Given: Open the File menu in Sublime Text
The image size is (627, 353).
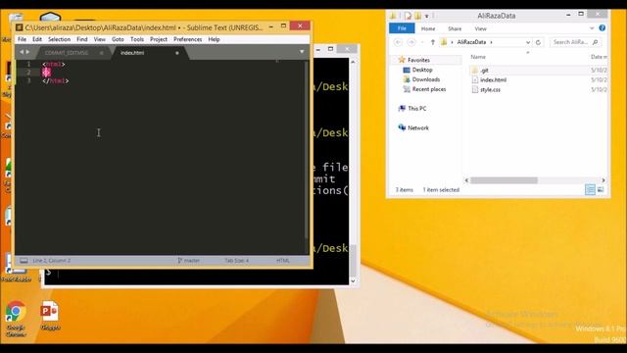Looking at the screenshot, I should [x=22, y=39].
